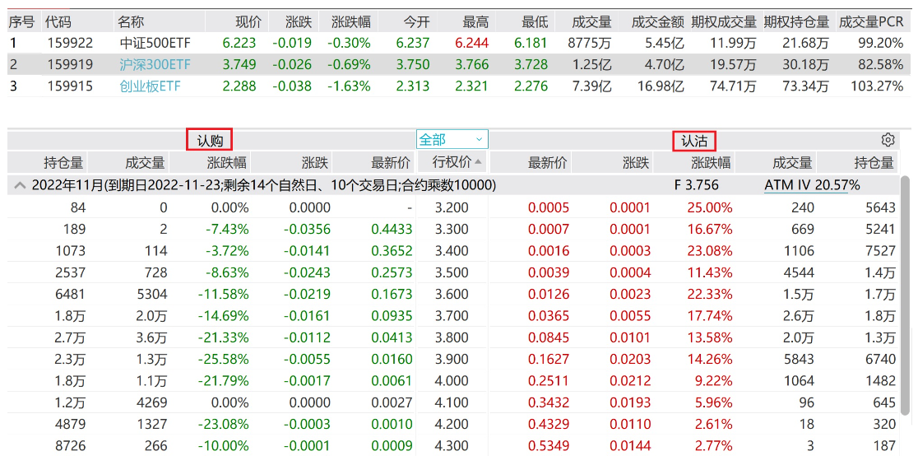The image size is (918, 465).
Task: Click put-side 涨跌幅 column header
Action: pyautogui.click(x=711, y=162)
